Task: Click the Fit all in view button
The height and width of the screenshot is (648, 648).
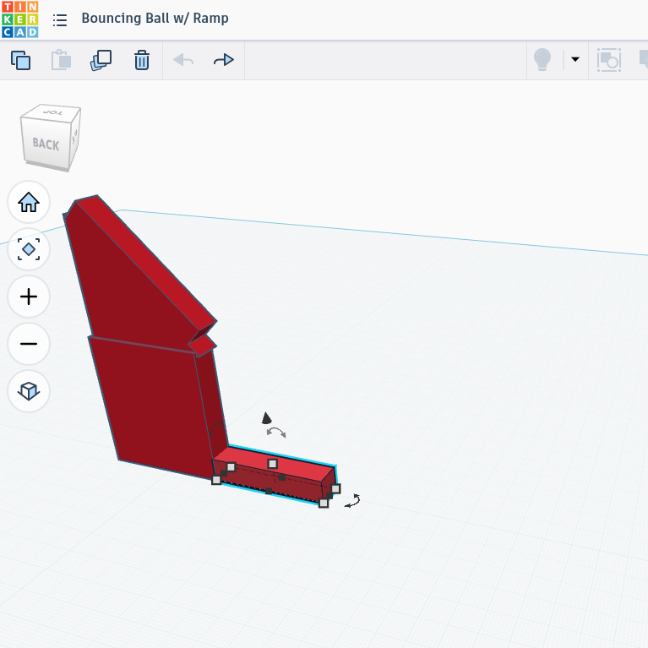Action: coord(29,249)
